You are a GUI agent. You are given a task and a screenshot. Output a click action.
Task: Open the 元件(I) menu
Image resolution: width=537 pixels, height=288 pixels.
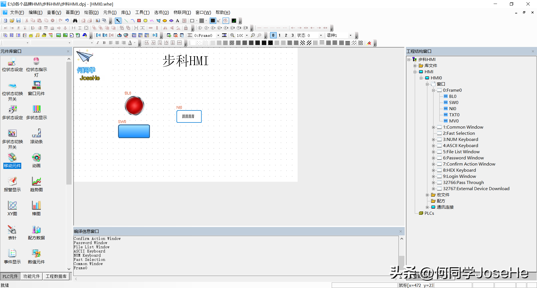tap(110, 12)
